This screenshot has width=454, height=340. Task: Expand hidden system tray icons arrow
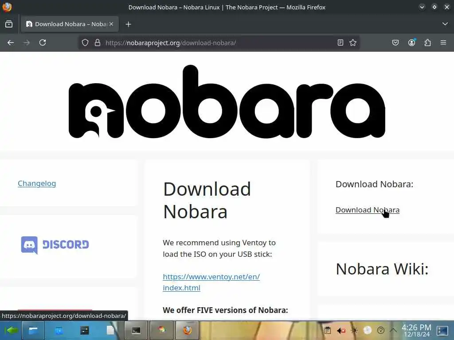[x=393, y=330]
